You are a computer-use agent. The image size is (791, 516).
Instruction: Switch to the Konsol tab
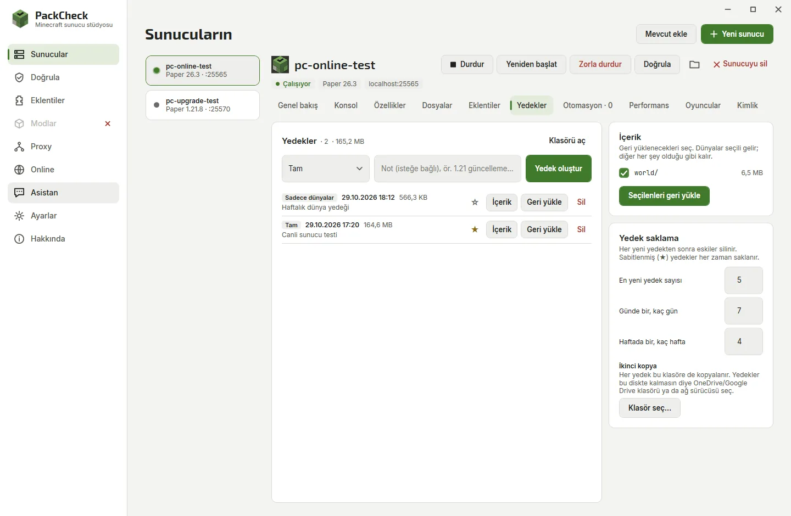coord(346,105)
